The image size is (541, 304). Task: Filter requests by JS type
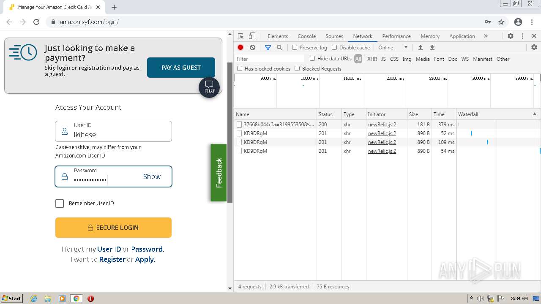point(383,59)
